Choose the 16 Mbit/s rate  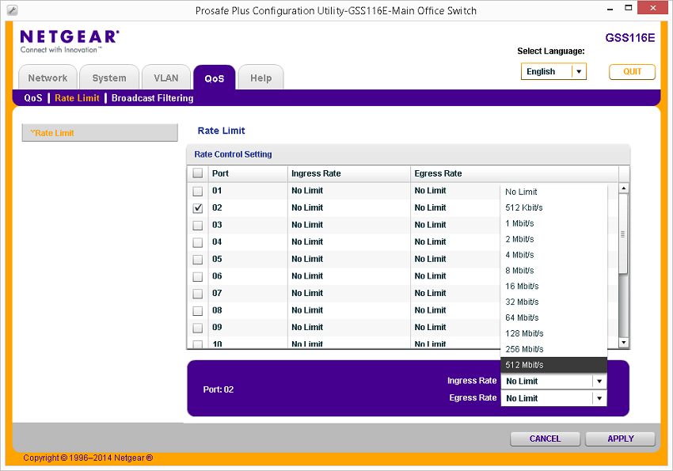[553, 286]
